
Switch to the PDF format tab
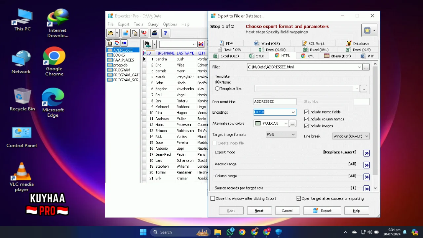click(226, 43)
